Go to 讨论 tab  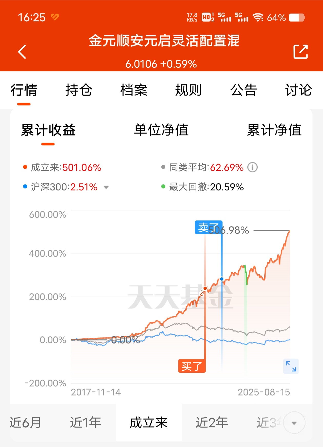pyautogui.click(x=299, y=90)
